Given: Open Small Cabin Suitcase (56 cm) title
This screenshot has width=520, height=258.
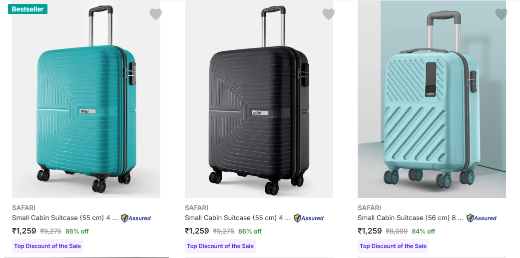Looking at the screenshot, I should [x=411, y=218].
